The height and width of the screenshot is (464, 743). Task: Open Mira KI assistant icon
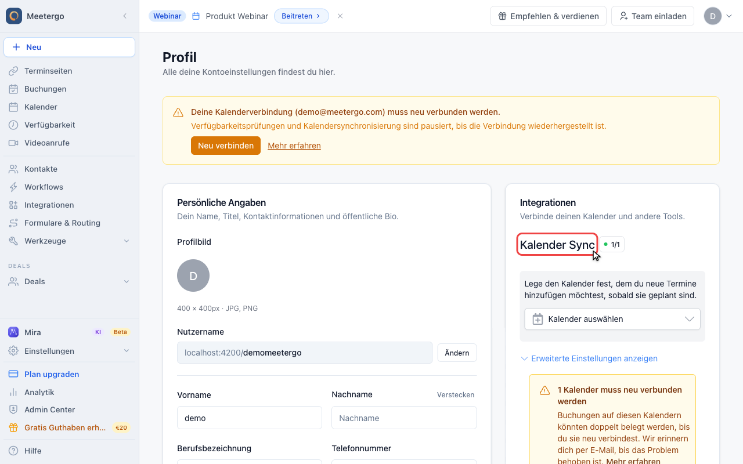[13, 332]
